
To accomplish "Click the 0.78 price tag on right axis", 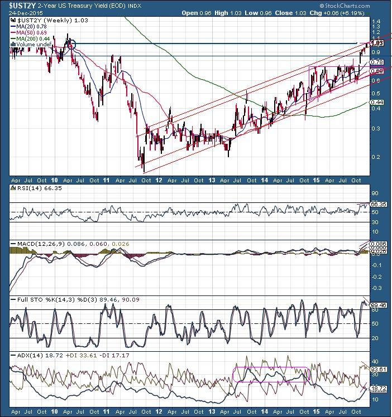I will tap(377, 62).
